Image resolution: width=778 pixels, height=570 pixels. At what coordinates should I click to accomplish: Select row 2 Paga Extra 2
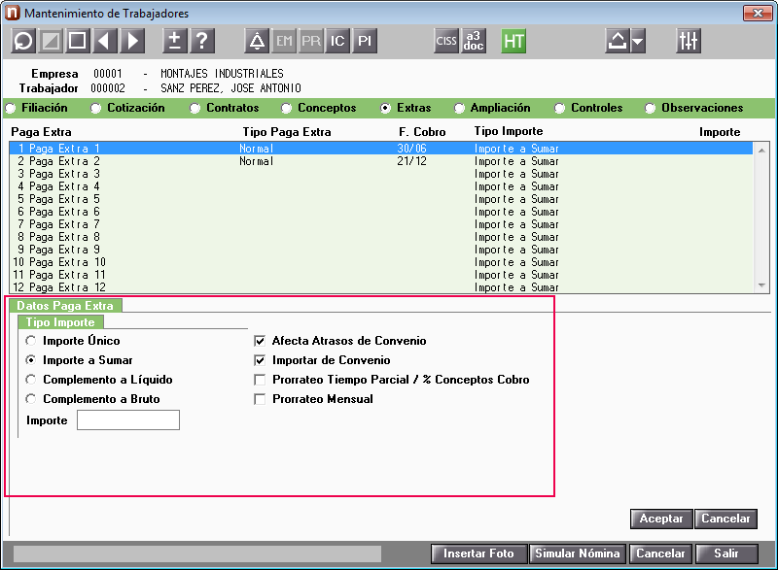point(380,161)
